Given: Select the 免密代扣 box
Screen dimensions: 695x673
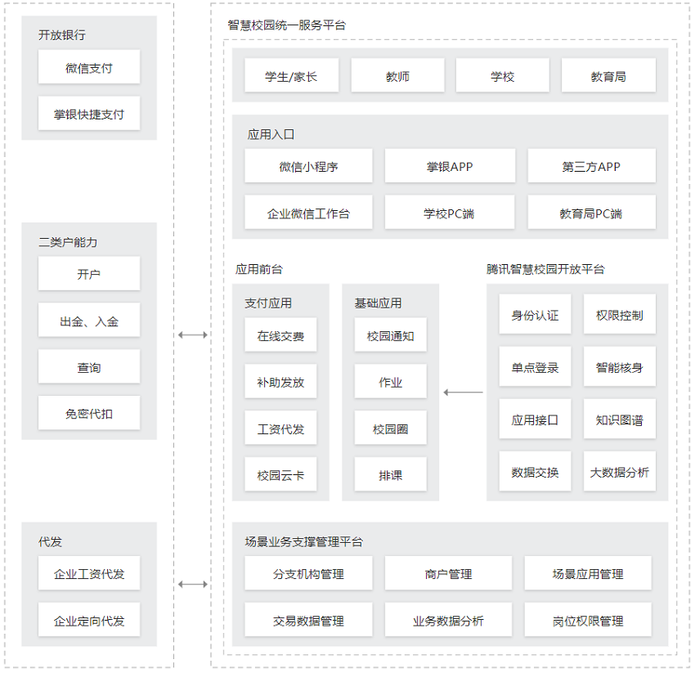Looking at the screenshot, I should [89, 413].
